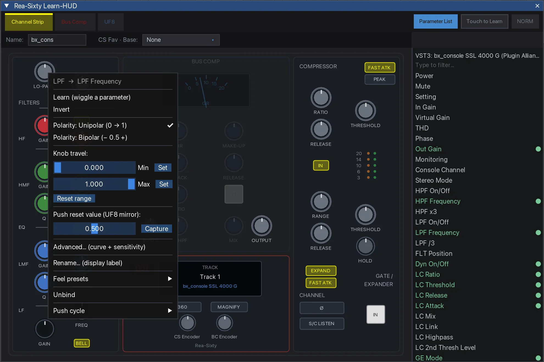
Task: Activate Touch to Learn mode
Action: pyautogui.click(x=484, y=21)
